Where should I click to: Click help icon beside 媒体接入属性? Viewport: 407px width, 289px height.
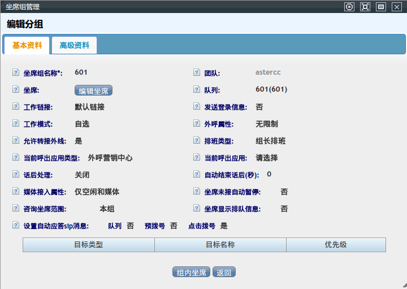[x=16, y=192]
